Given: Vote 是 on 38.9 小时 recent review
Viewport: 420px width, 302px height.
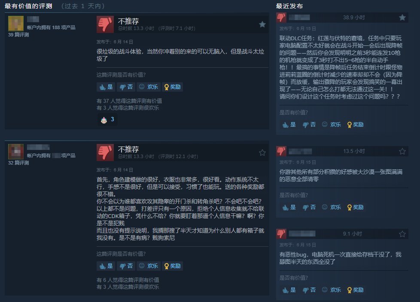Looking at the screenshot, I should (289, 125).
